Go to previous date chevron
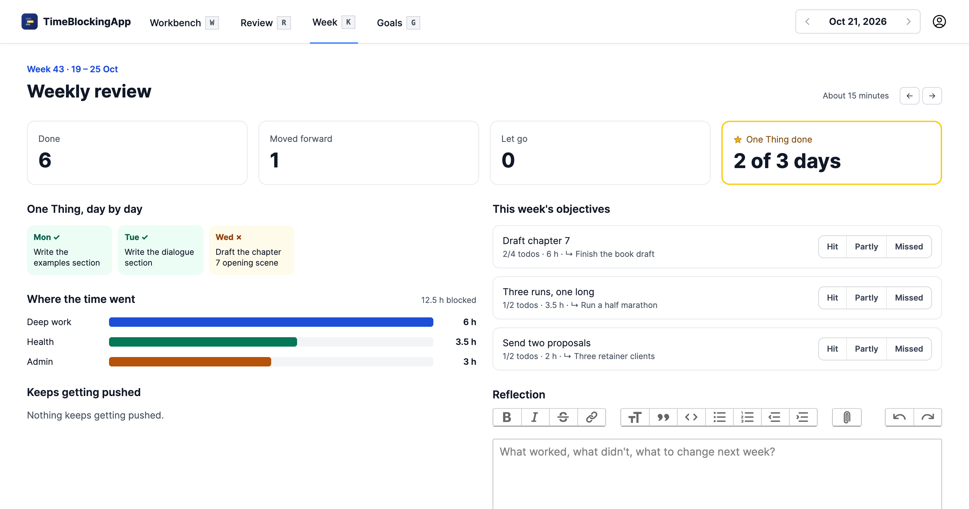This screenshot has height=509, width=969. point(807,22)
